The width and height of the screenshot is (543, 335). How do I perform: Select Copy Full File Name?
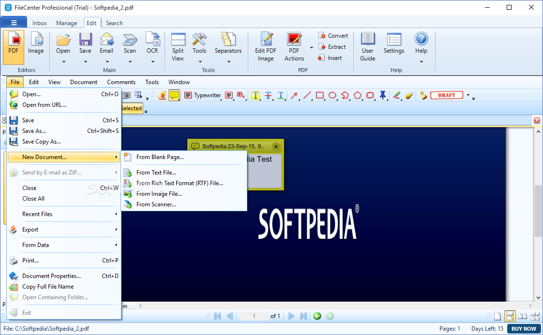click(64, 287)
